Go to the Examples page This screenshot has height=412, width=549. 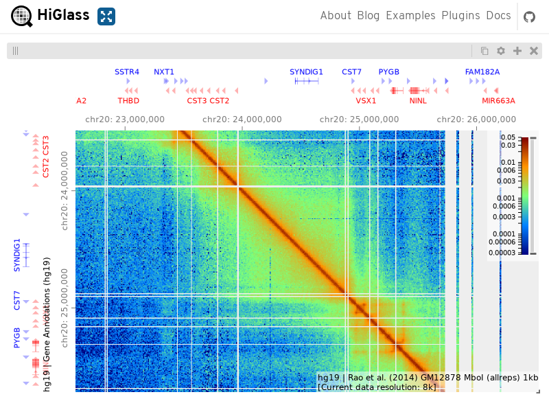pyautogui.click(x=410, y=15)
